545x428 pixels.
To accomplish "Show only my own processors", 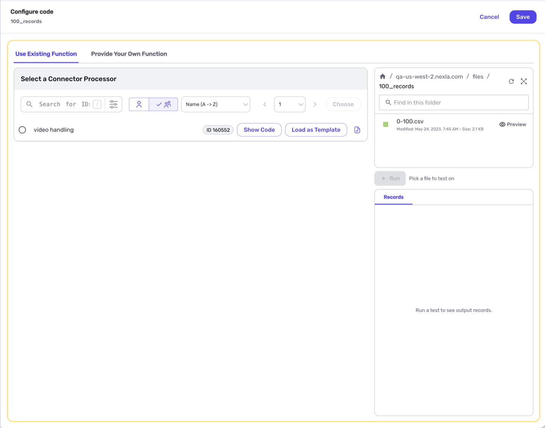I will (x=139, y=104).
